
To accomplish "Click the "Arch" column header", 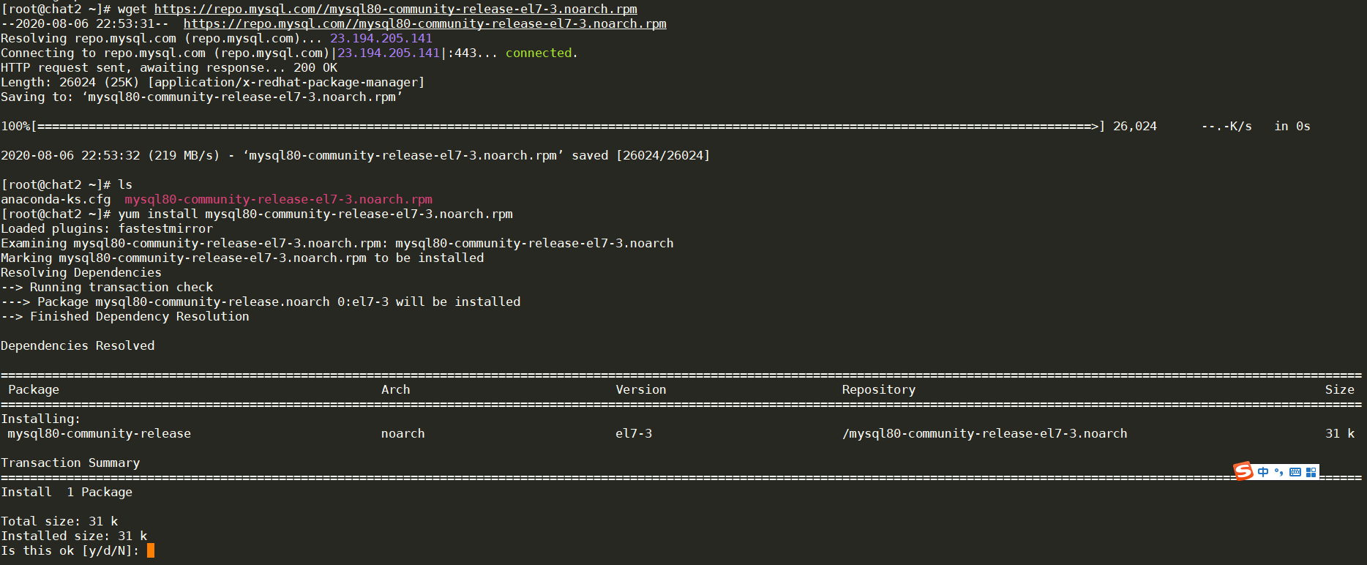I will (x=396, y=389).
